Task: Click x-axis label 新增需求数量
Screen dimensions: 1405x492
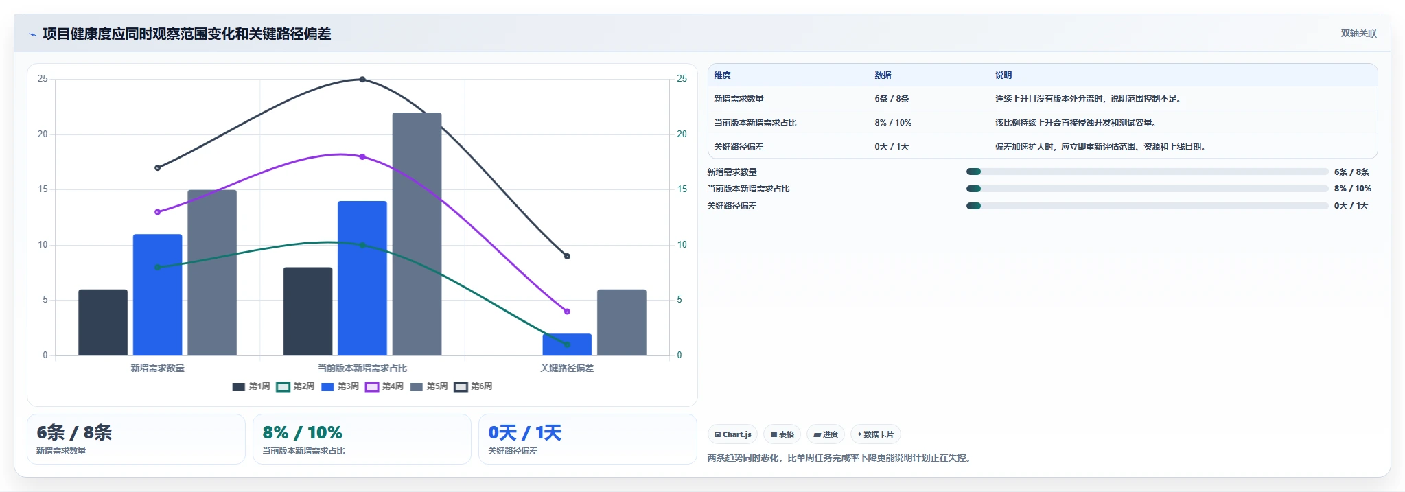Action: pos(157,368)
